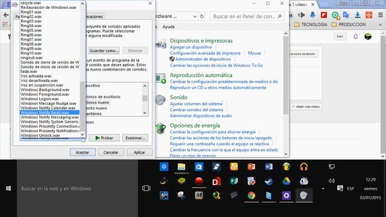This screenshot has width=386, height=217.
Task: Open Administrador de dispositivos link
Action: pos(203,59)
